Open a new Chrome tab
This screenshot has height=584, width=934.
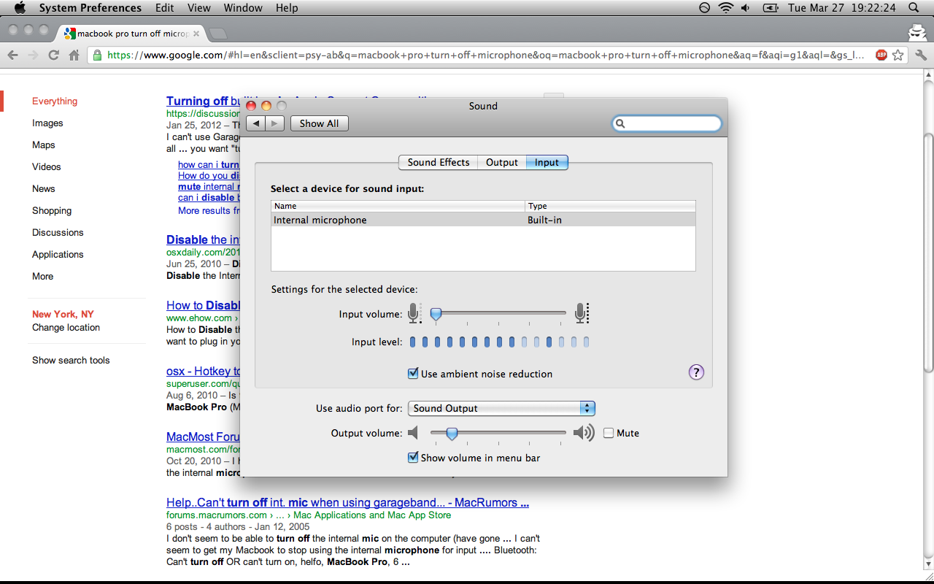[217, 34]
